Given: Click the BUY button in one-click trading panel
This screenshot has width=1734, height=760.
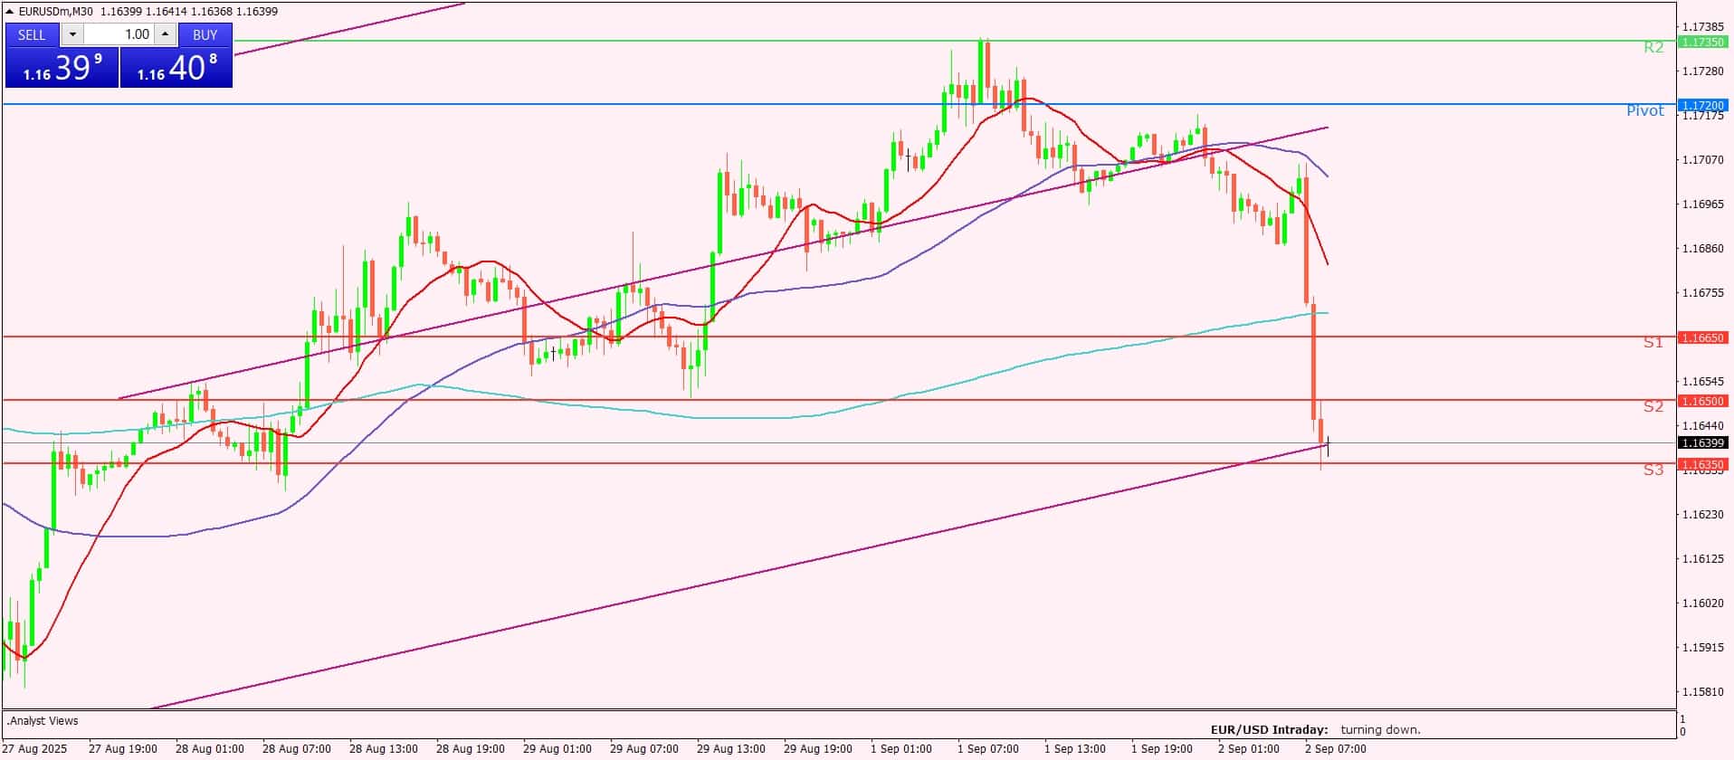Looking at the screenshot, I should [x=205, y=34].
